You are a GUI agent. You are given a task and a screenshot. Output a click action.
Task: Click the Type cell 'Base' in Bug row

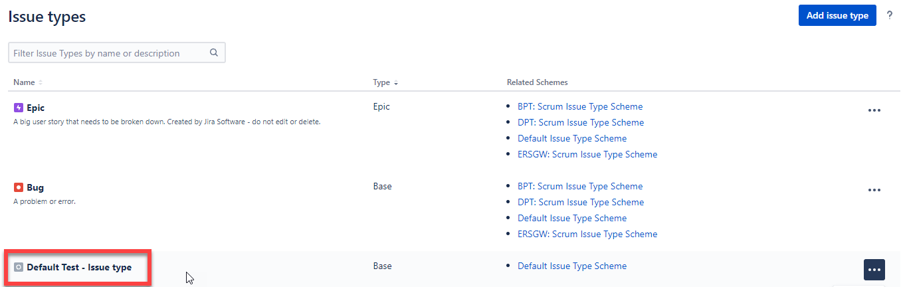383,186
